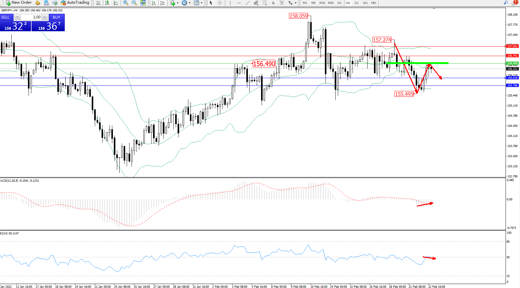This screenshot has width=520, height=288.
Task: Draw a horizontal line tool
Action: (239, 3)
